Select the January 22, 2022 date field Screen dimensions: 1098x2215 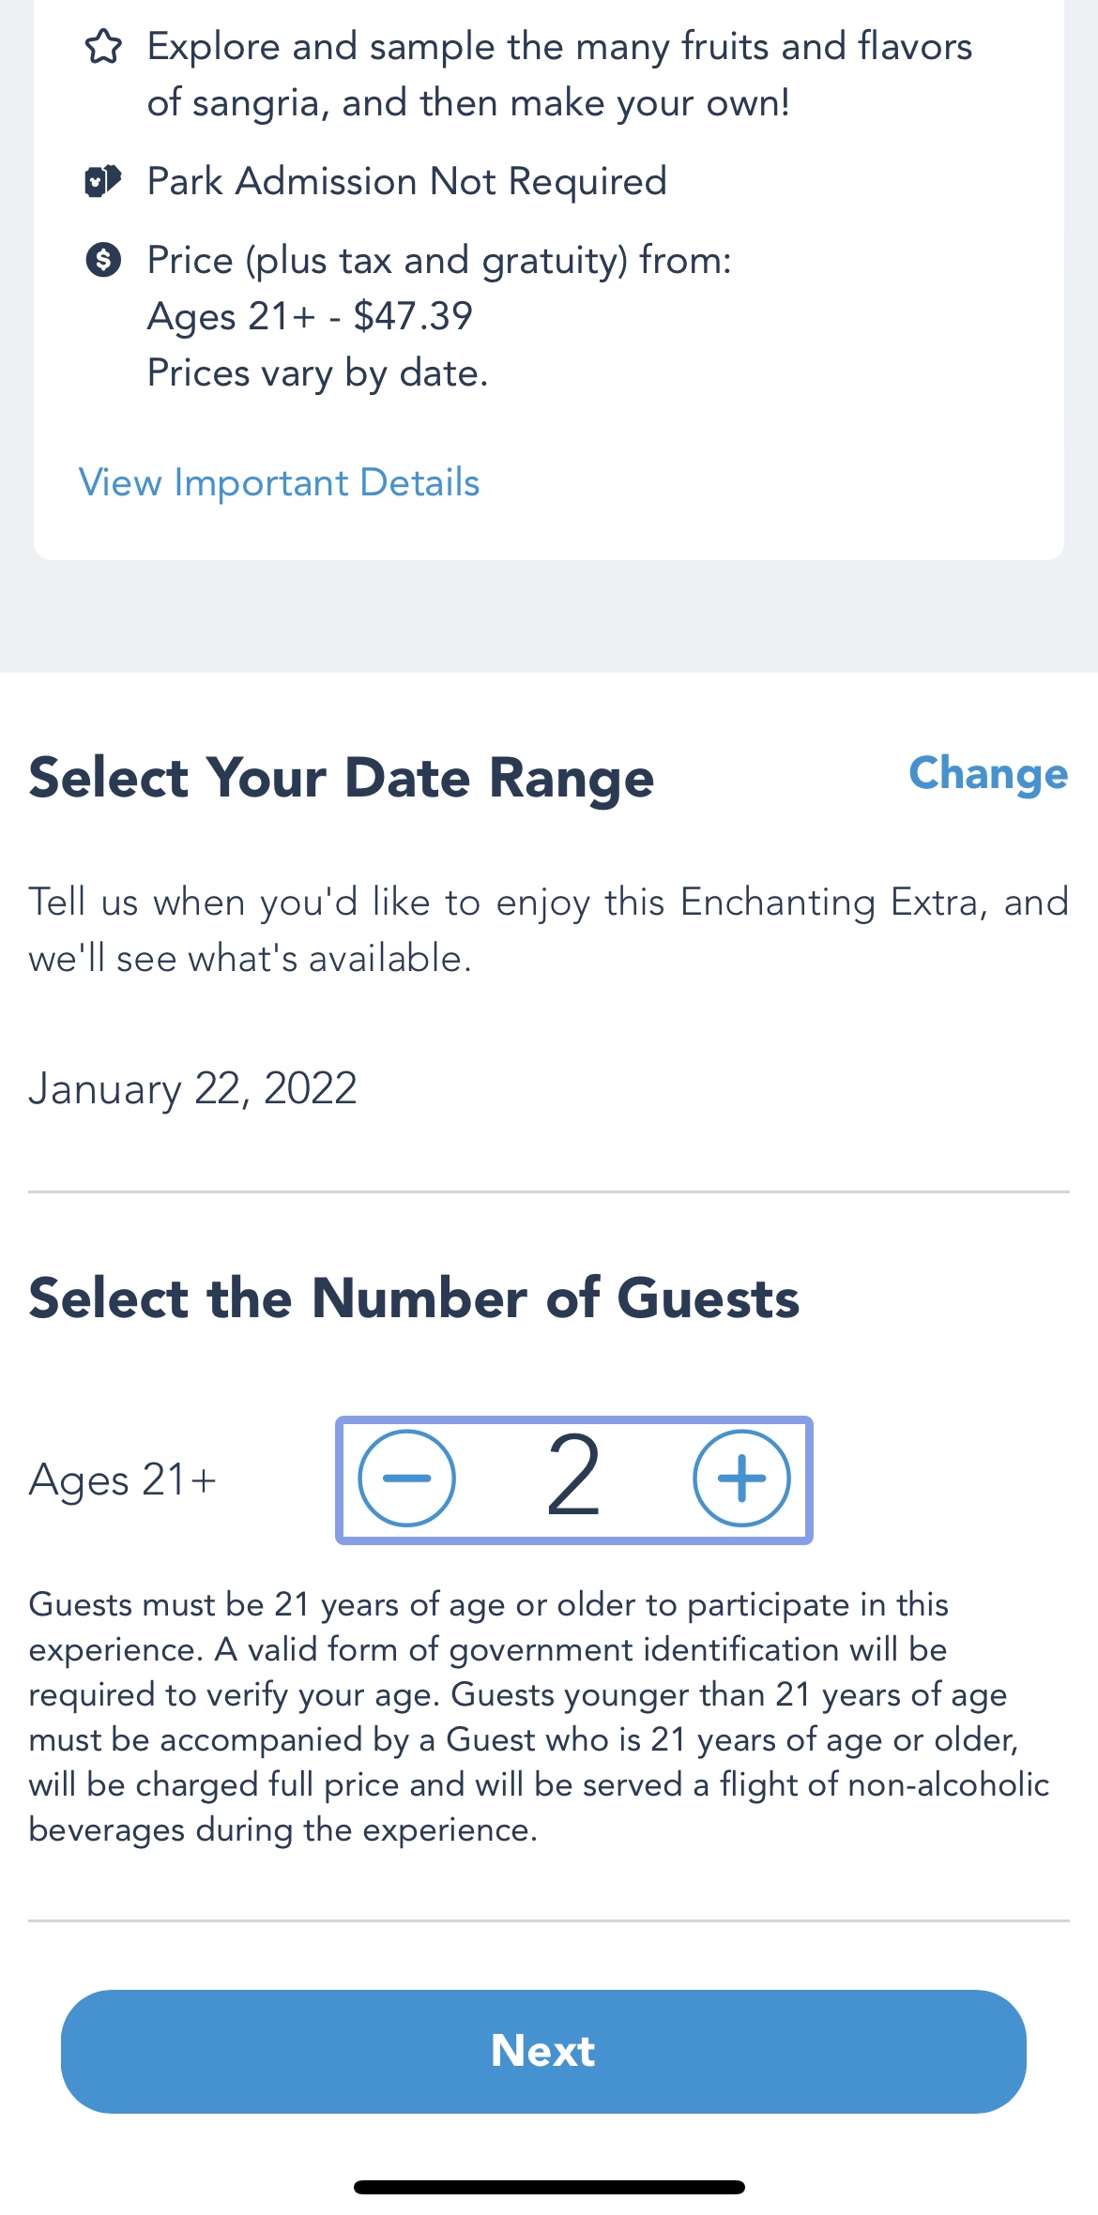(193, 1088)
